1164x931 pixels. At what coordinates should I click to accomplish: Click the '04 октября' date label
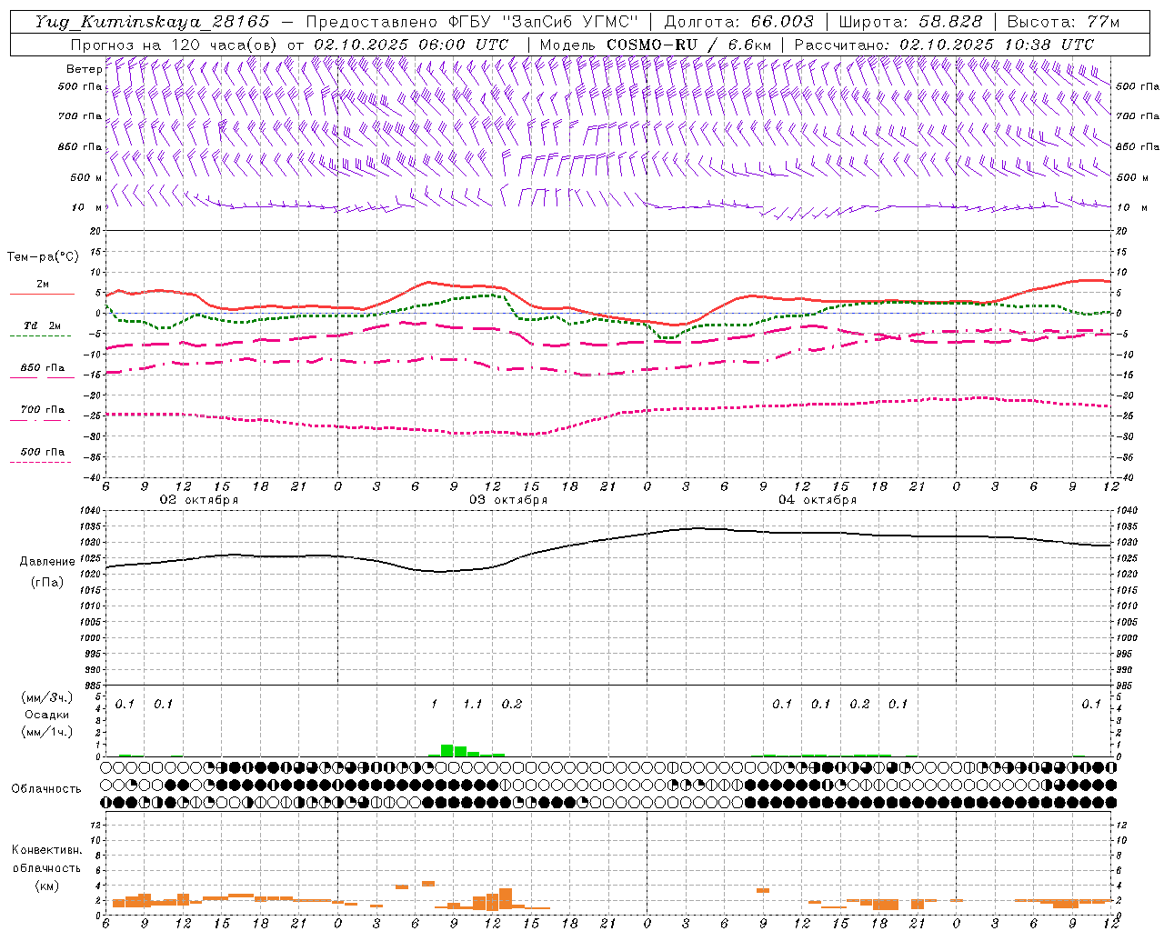818,500
